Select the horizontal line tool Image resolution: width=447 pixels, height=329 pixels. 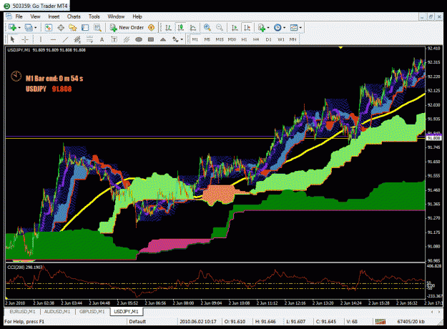coord(53,39)
